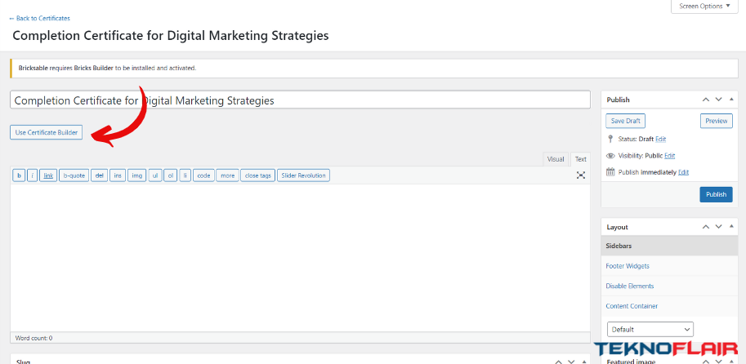Click Use Certificate Builder button
Screen dimensions: 746x364
point(46,132)
